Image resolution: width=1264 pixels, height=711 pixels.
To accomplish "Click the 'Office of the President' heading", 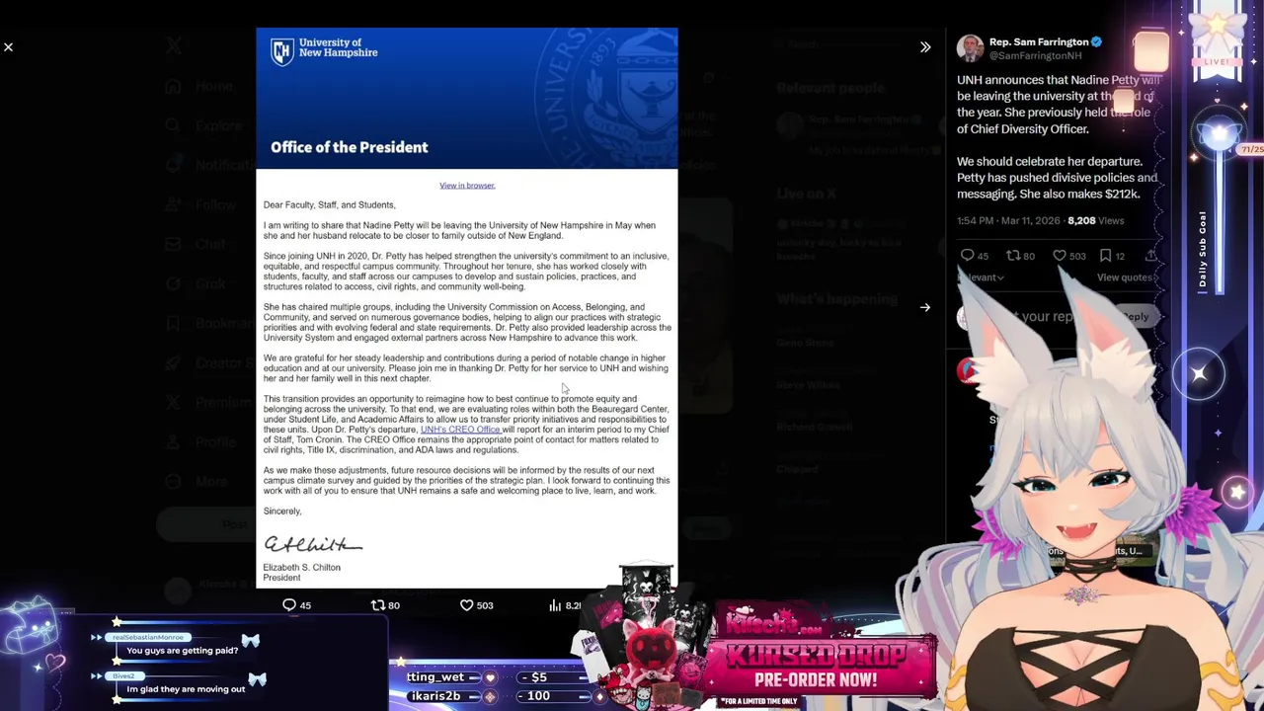I will 350,147.
